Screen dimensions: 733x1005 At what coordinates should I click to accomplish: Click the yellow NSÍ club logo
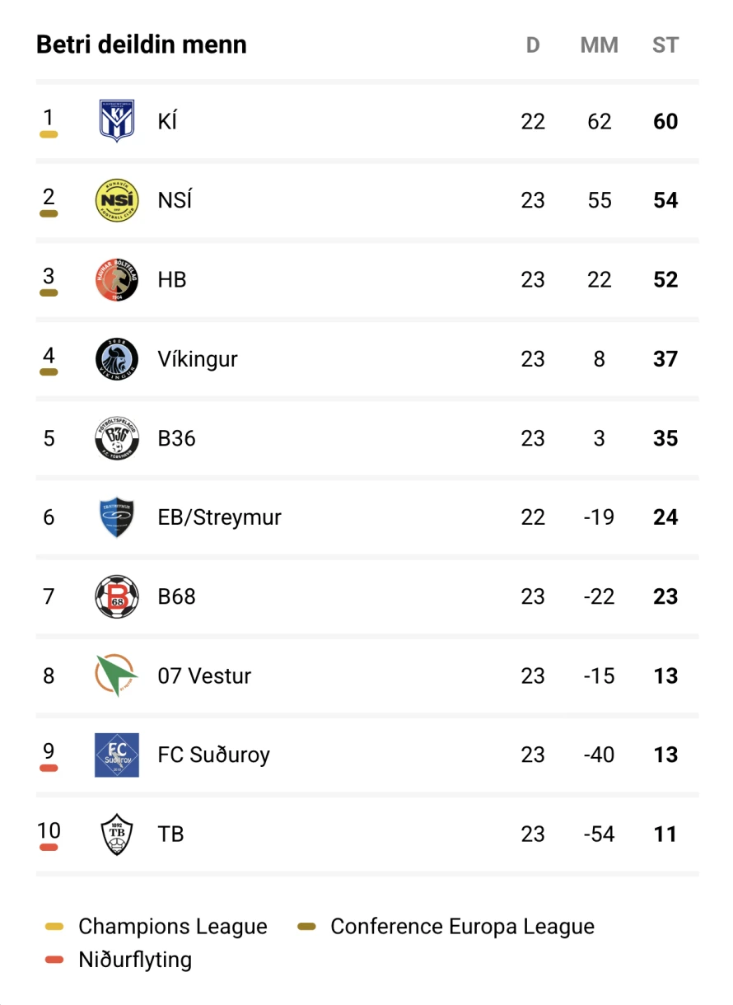coord(116,200)
